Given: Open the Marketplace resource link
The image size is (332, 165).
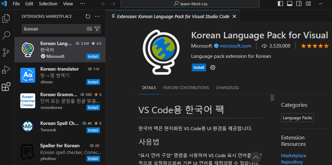Looking at the screenshot, I should coord(294,156).
